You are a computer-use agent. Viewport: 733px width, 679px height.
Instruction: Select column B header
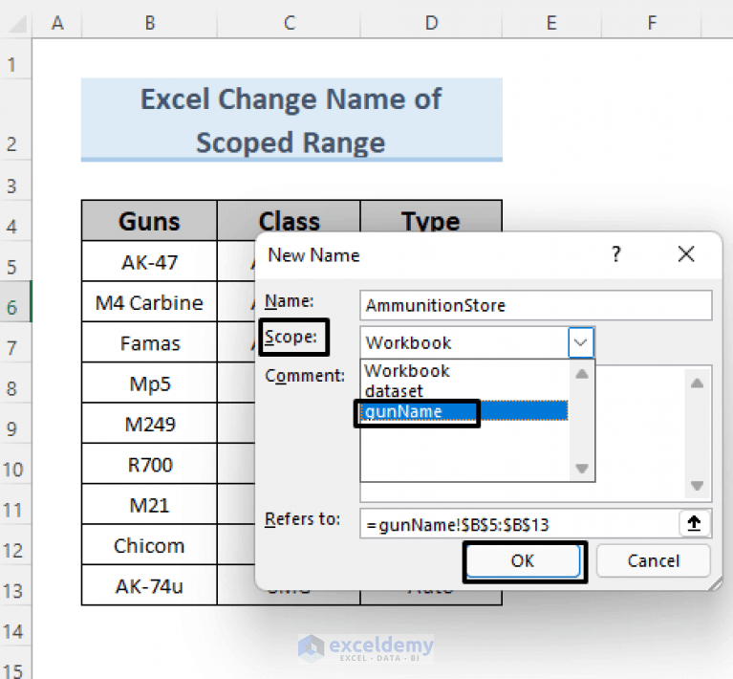150,22
